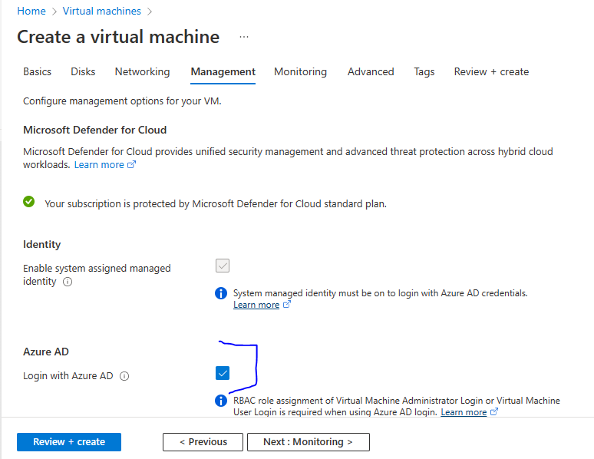
Task: Click the Identity section heading
Action: (x=41, y=245)
